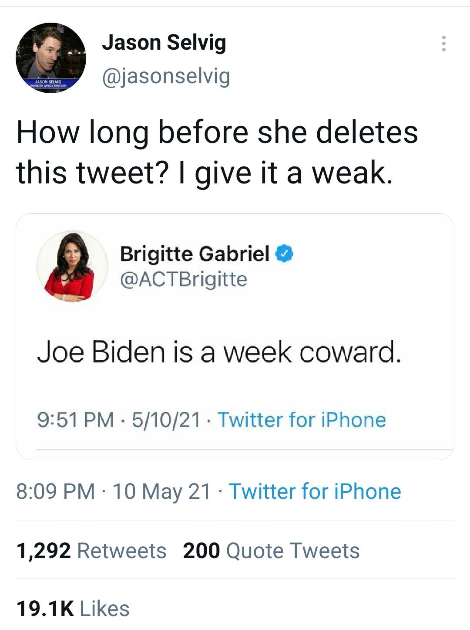Click the @ACTBrigitte handle

pyautogui.click(x=184, y=279)
